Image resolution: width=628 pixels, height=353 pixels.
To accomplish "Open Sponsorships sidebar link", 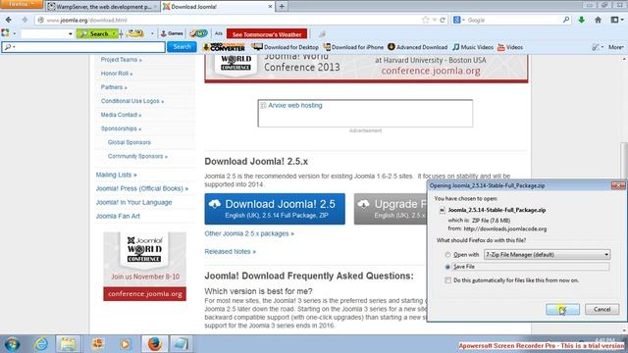I will pos(121,128).
